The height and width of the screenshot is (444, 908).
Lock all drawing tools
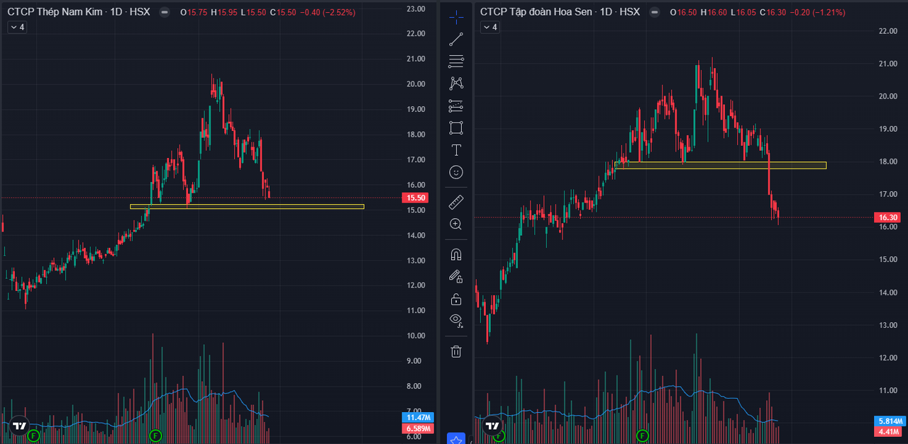coord(456,298)
